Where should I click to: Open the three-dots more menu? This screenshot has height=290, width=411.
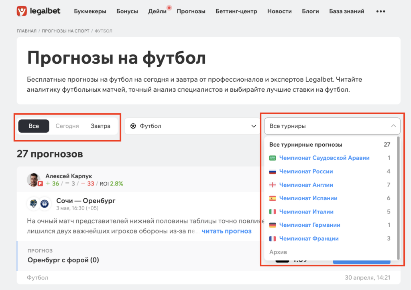pyautogui.click(x=380, y=12)
